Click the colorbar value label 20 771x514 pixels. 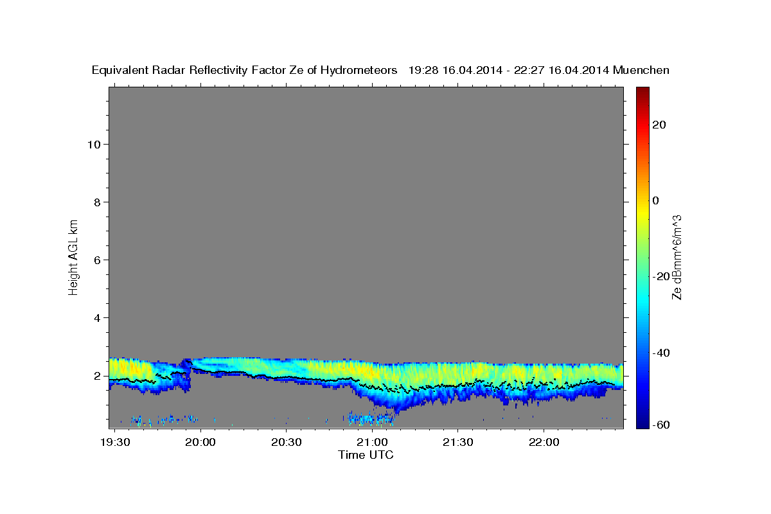coord(659,125)
